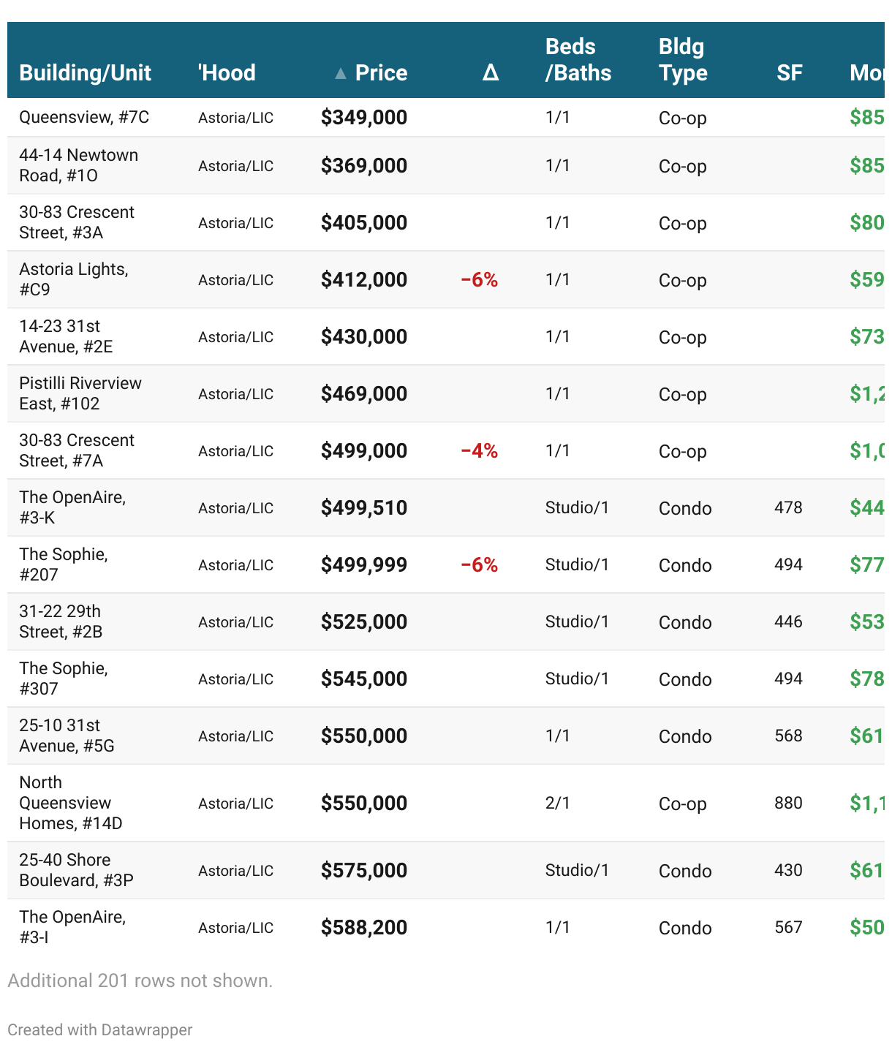892x1047 pixels.
Task: Select the −4% change for 30-83 Crescent #7A
Action: pos(480,451)
